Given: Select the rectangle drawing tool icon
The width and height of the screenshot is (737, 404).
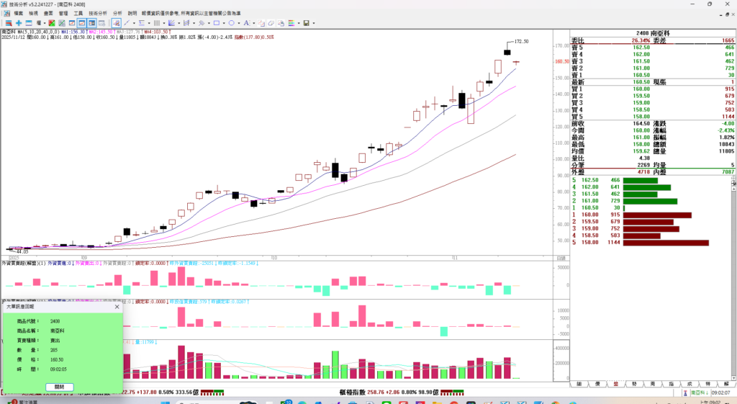Looking at the screenshot, I should 217,23.
